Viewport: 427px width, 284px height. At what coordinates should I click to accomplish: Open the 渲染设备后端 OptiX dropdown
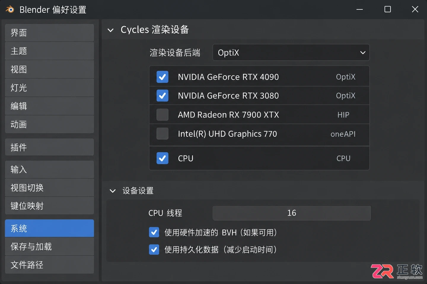(291, 53)
